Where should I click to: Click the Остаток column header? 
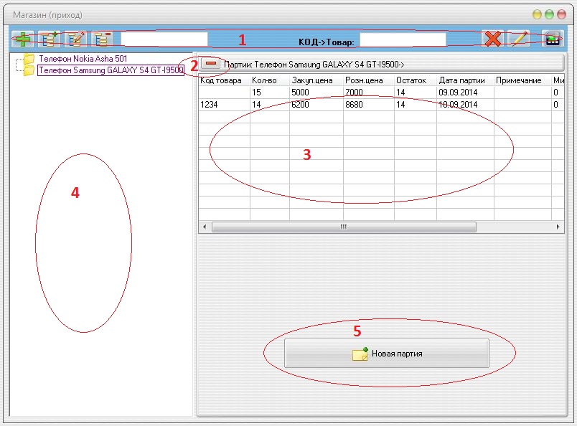click(x=416, y=80)
